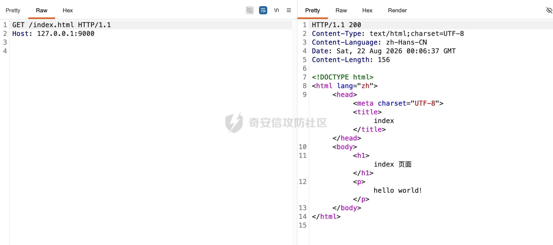Click the 'Host: 127.0.0.1:9000' header line

point(53,34)
